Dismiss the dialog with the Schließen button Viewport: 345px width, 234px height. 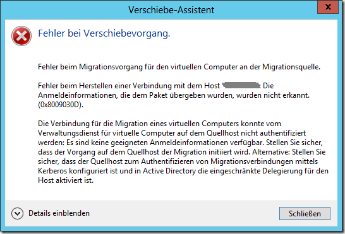coord(305,213)
